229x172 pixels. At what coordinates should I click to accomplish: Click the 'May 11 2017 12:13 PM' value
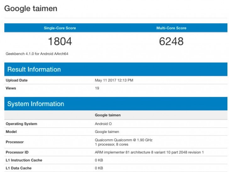(114, 80)
